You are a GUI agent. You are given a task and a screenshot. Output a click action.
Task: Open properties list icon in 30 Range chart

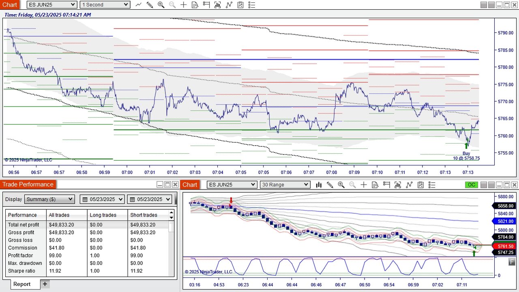(432, 185)
